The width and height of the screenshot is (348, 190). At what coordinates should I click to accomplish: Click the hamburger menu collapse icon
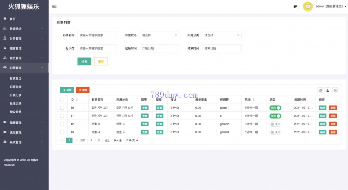[x=54, y=6]
